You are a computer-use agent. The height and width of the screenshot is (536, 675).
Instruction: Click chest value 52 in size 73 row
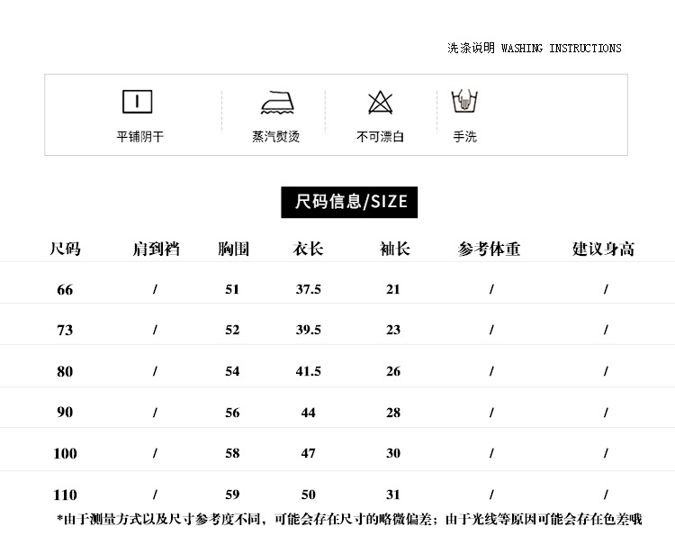(232, 330)
